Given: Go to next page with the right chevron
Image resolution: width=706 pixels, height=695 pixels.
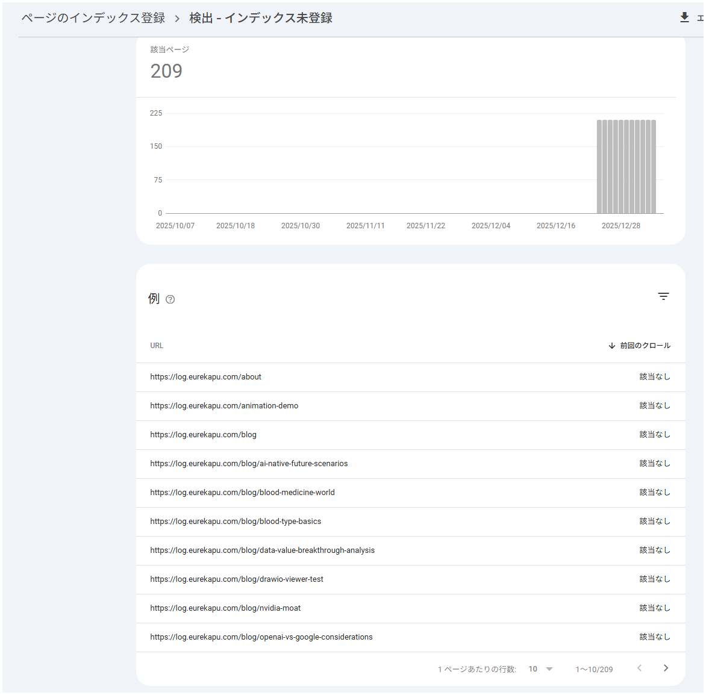Looking at the screenshot, I should (x=666, y=668).
